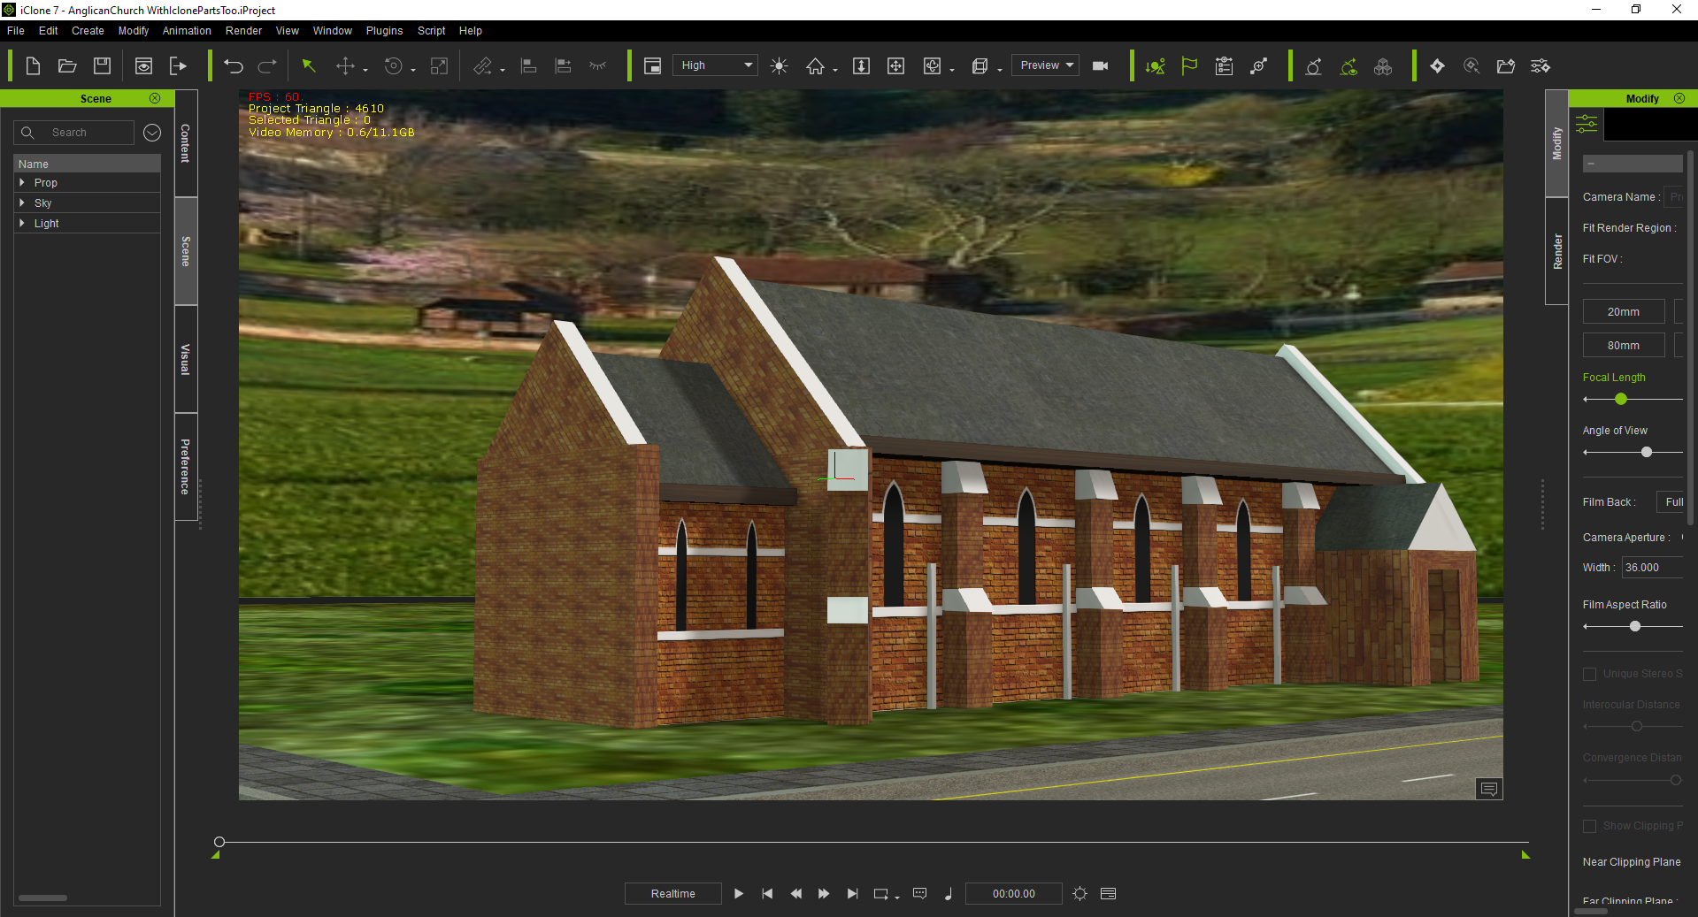Activate the Move tool icon

(x=345, y=65)
